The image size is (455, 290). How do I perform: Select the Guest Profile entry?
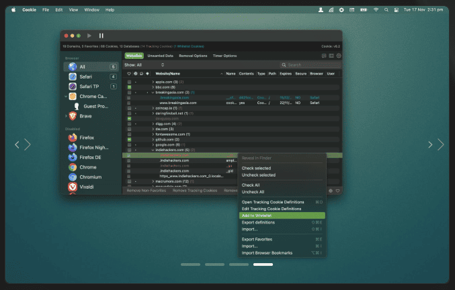(91, 106)
